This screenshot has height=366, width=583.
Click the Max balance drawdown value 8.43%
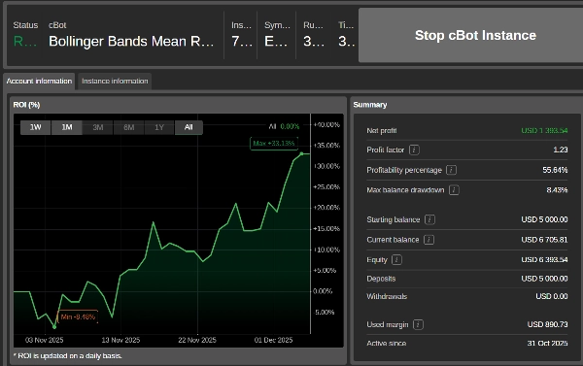tap(557, 190)
